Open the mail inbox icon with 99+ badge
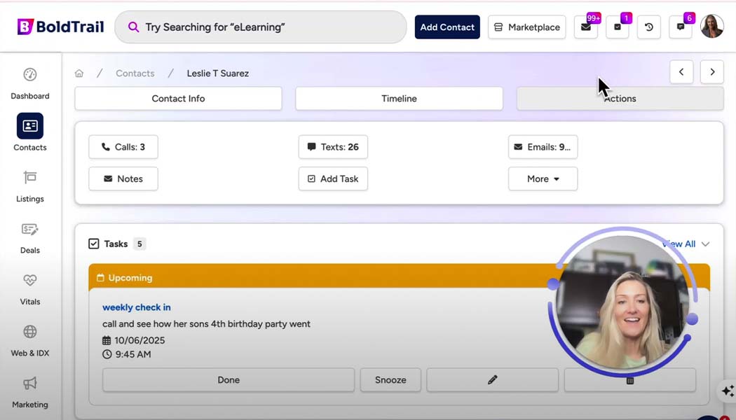The height and width of the screenshot is (420, 736). (x=585, y=27)
